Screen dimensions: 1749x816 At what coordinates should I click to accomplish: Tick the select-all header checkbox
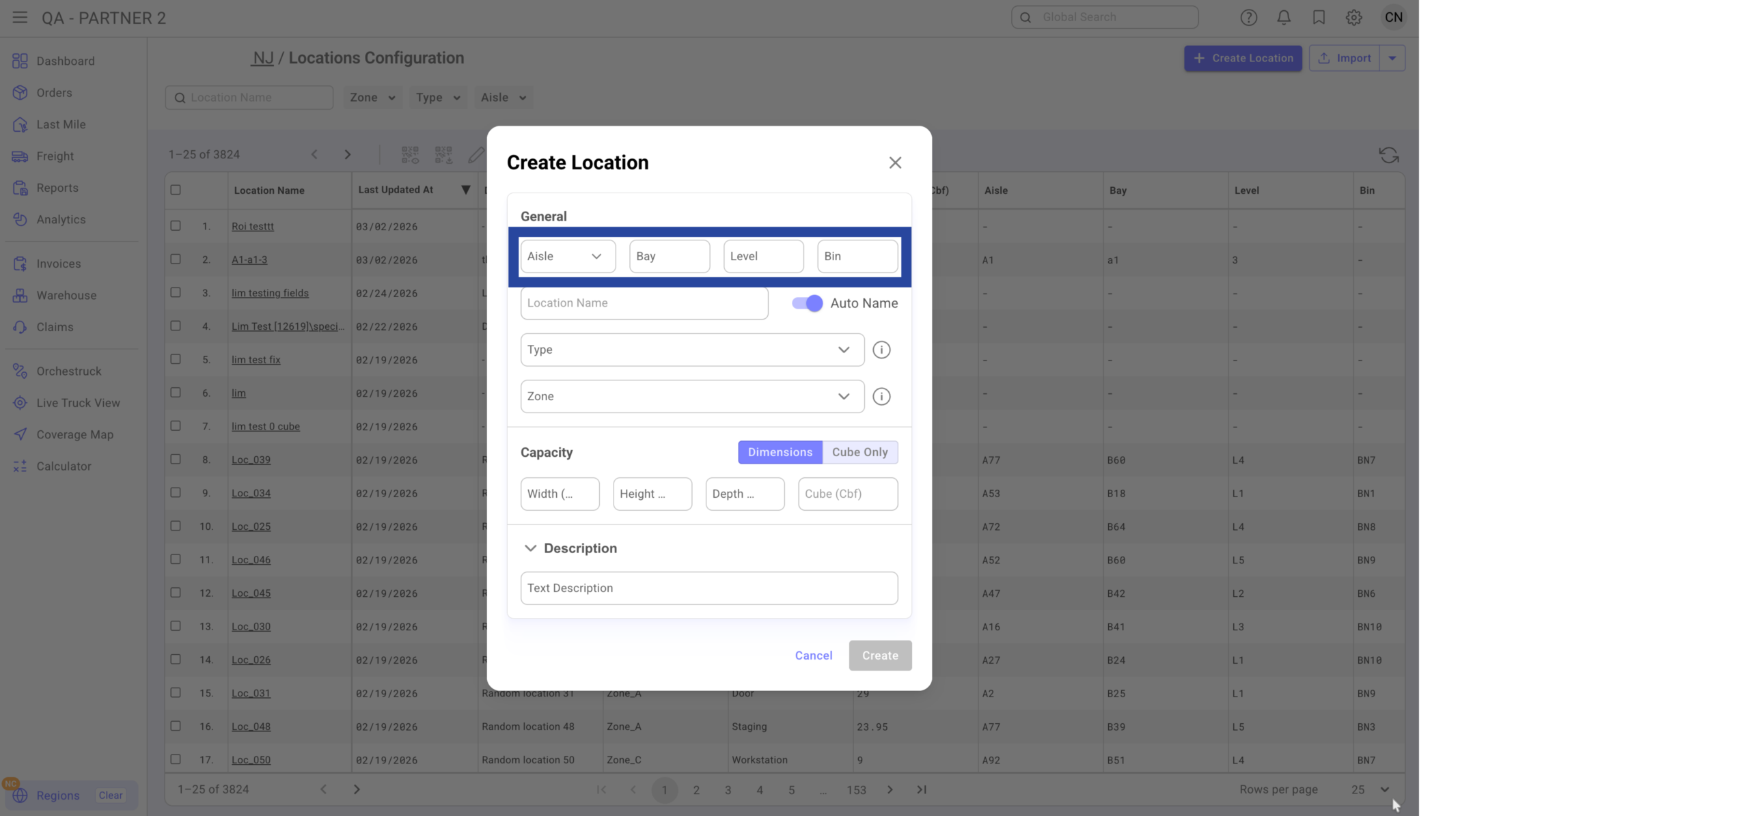pyautogui.click(x=176, y=190)
